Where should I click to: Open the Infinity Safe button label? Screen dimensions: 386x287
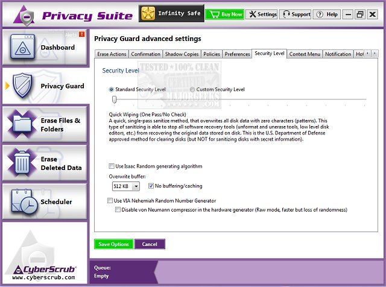pyautogui.click(x=179, y=13)
